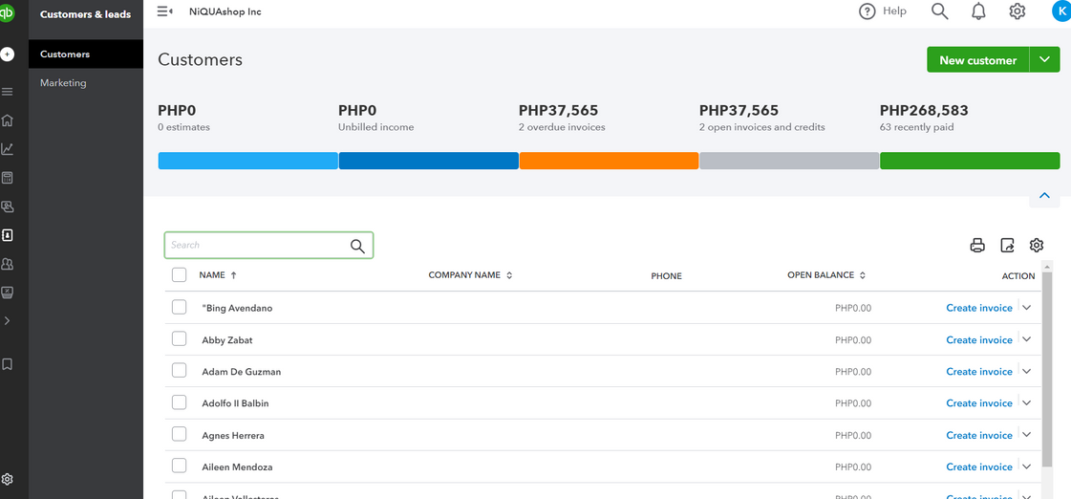Click the search magnifier icon in top bar
Screen dimensions: 1071x499
[x=939, y=11]
